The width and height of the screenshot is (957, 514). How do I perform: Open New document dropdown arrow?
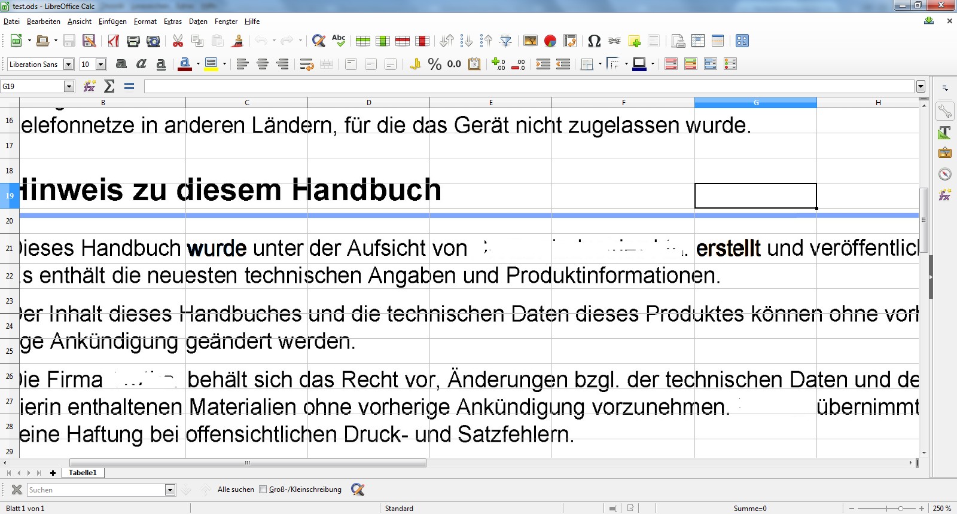(x=29, y=41)
